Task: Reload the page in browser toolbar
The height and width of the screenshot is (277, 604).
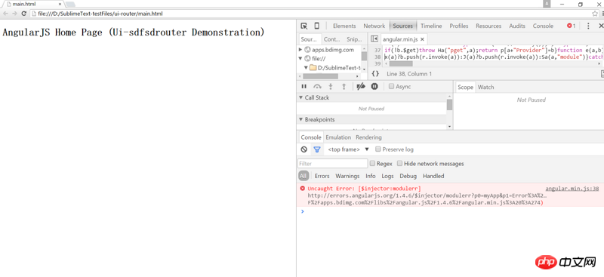Action: click(24, 14)
